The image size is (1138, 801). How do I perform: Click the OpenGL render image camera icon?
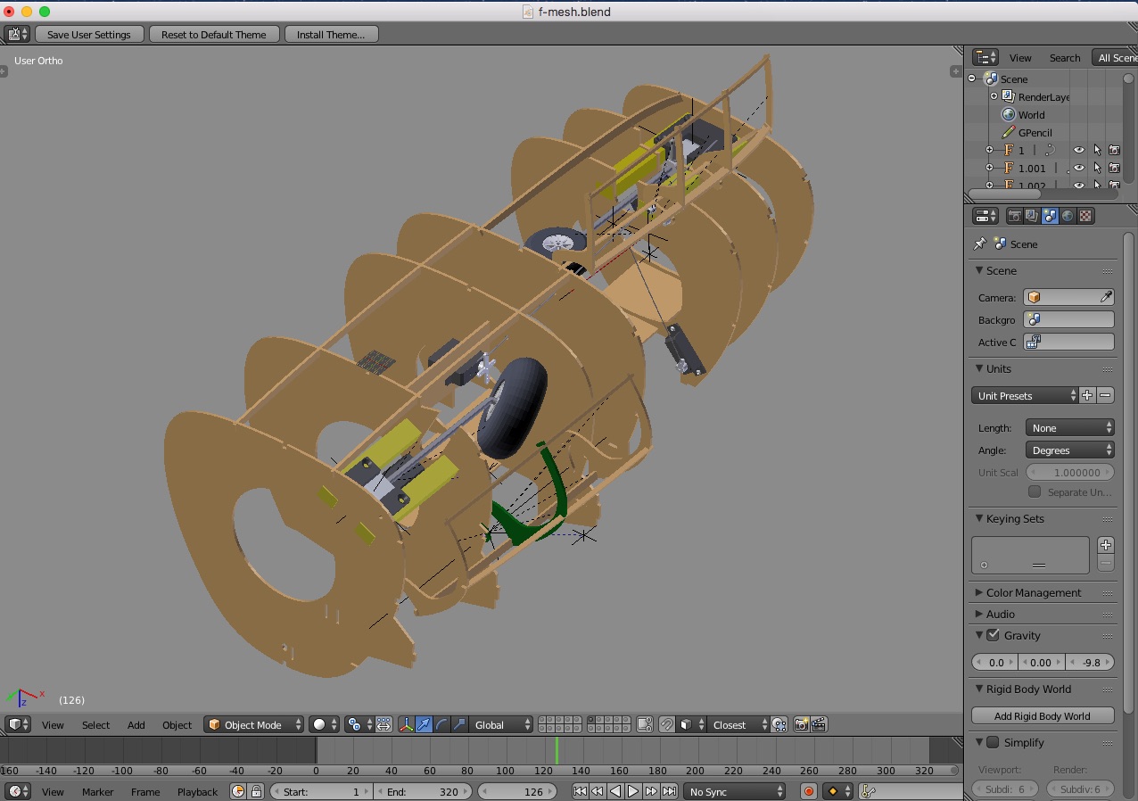point(801,725)
